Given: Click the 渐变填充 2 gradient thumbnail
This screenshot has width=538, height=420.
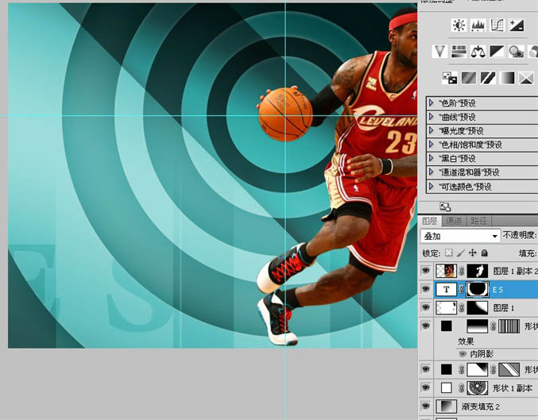Looking at the screenshot, I should pyautogui.click(x=446, y=407).
